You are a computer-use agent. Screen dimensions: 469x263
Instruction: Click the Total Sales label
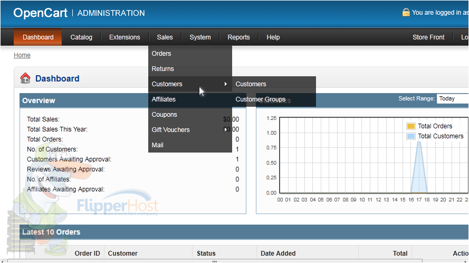point(43,119)
